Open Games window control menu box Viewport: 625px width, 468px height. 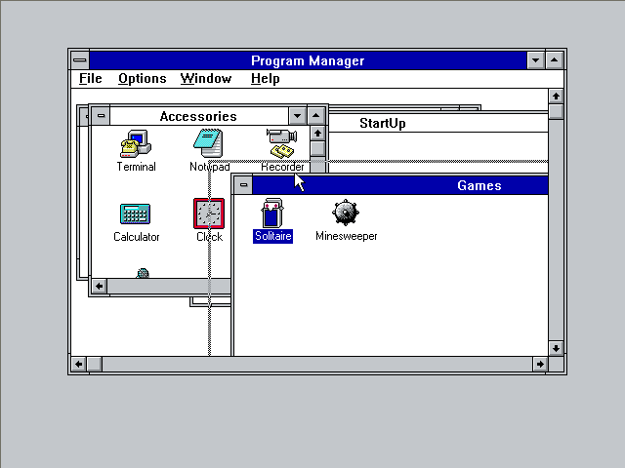(x=243, y=185)
